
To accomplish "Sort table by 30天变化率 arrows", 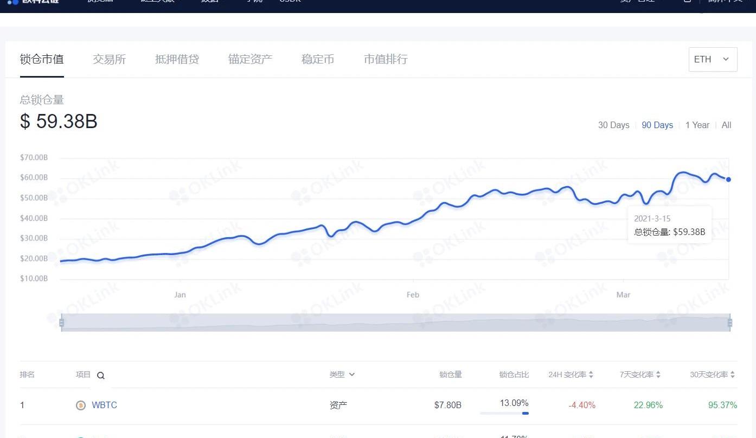I will (x=732, y=375).
